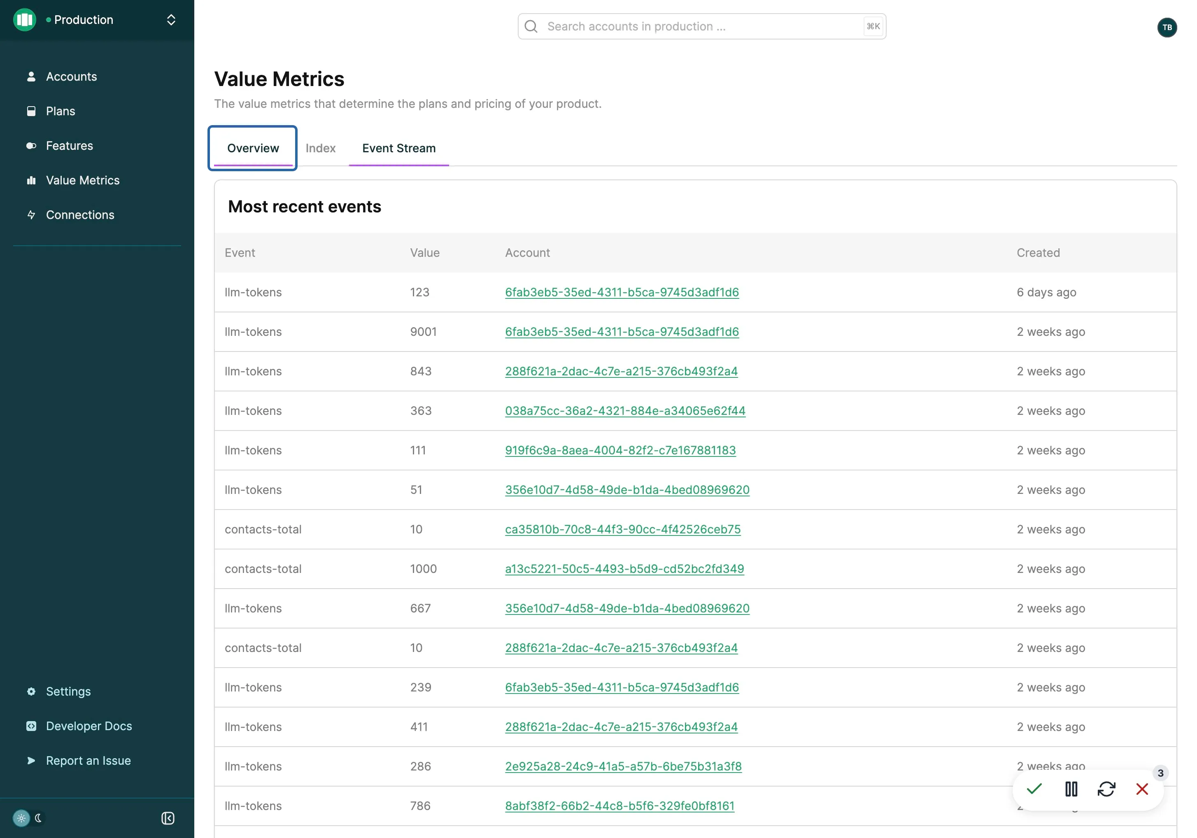
Task: Click the red X icon in floating toolbar
Action: tap(1142, 789)
